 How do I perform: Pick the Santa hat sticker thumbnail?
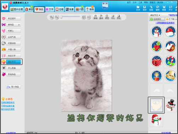[170, 32]
